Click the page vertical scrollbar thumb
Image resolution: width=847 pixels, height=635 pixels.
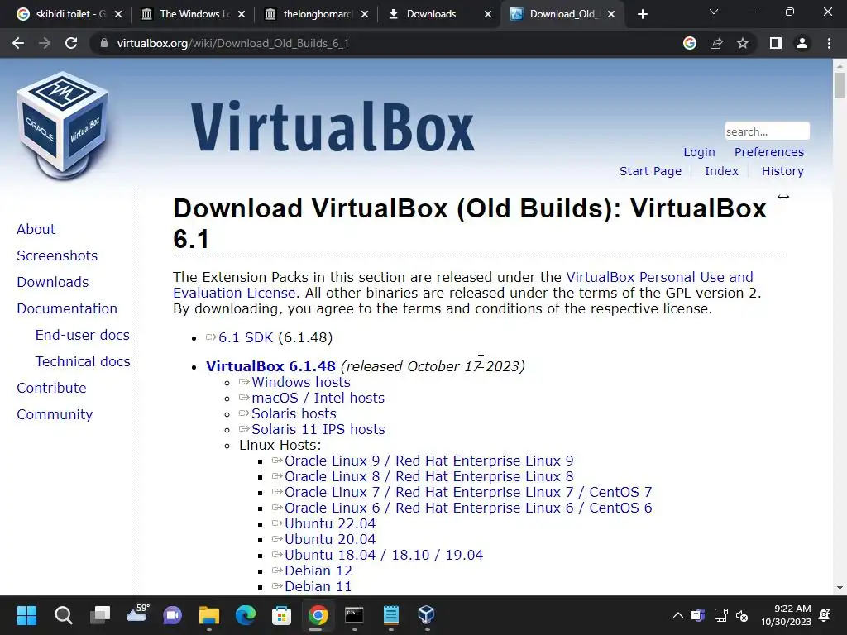coord(840,85)
